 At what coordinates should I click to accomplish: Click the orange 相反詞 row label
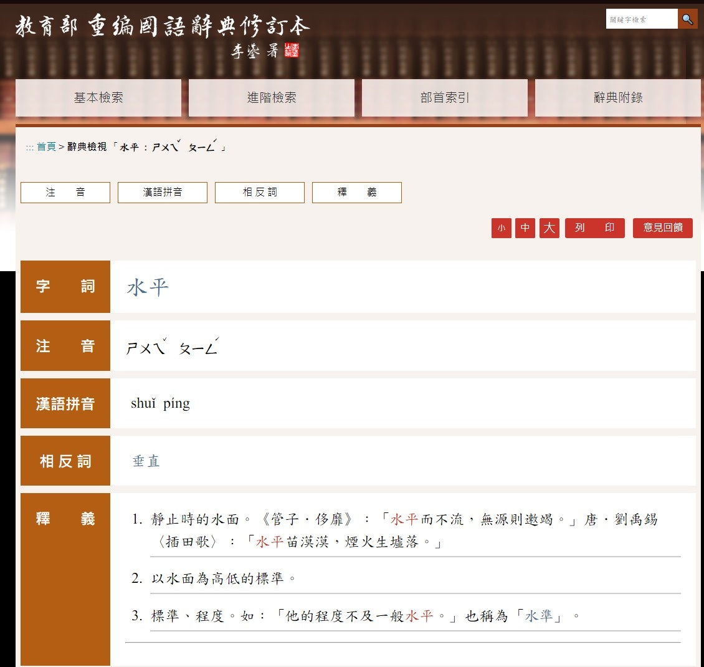click(65, 461)
